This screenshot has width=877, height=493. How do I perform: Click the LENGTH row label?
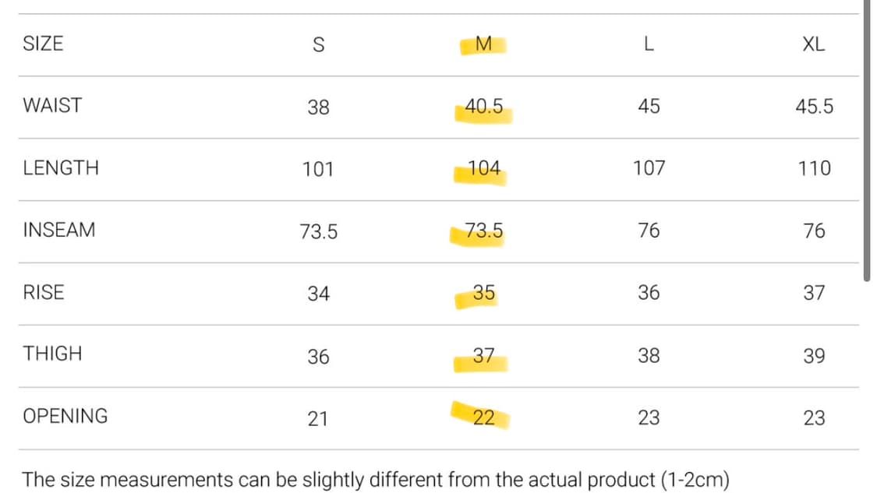coord(61,168)
